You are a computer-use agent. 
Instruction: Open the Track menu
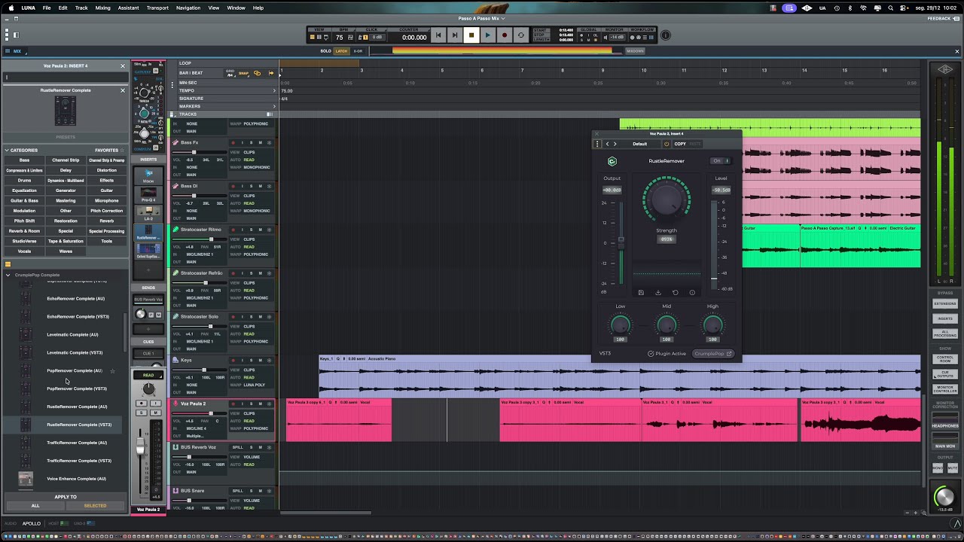point(81,8)
